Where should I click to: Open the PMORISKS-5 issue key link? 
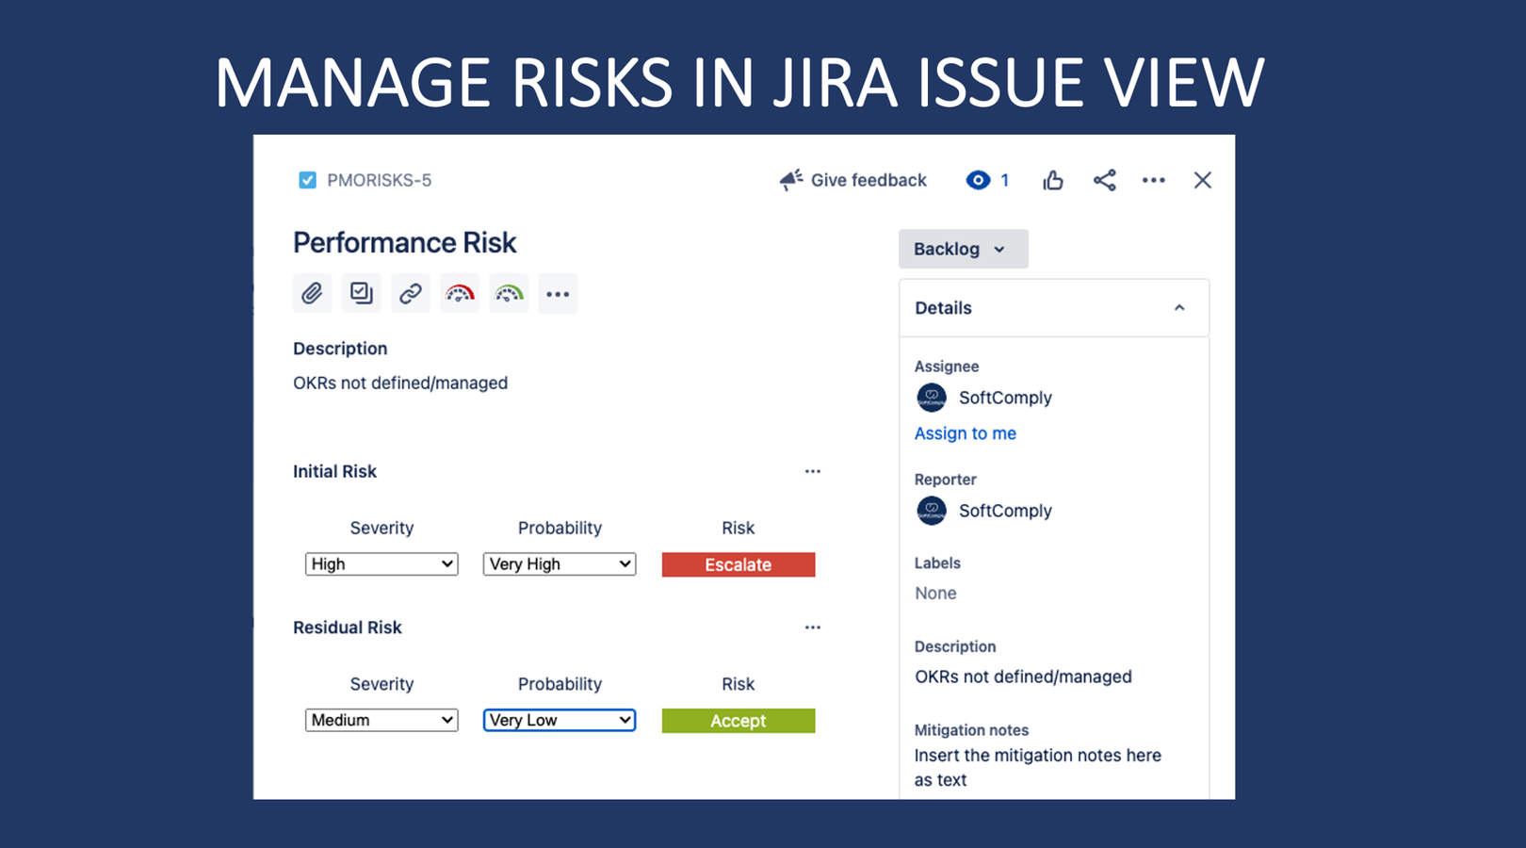pyautogui.click(x=379, y=180)
